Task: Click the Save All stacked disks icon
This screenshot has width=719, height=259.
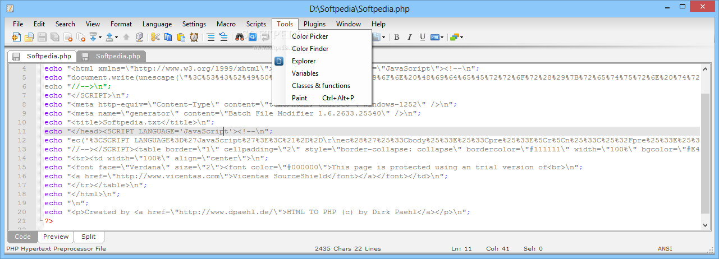Action: coord(54,37)
